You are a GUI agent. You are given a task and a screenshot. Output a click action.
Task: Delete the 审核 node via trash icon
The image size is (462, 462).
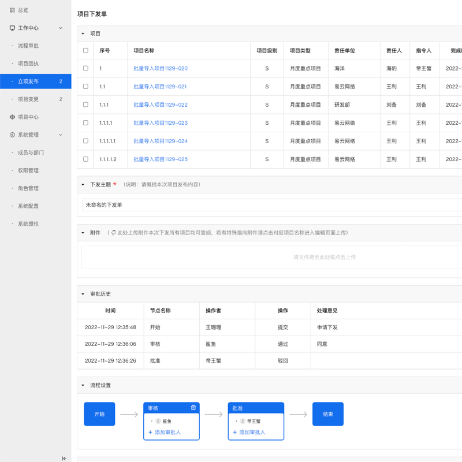click(x=193, y=408)
